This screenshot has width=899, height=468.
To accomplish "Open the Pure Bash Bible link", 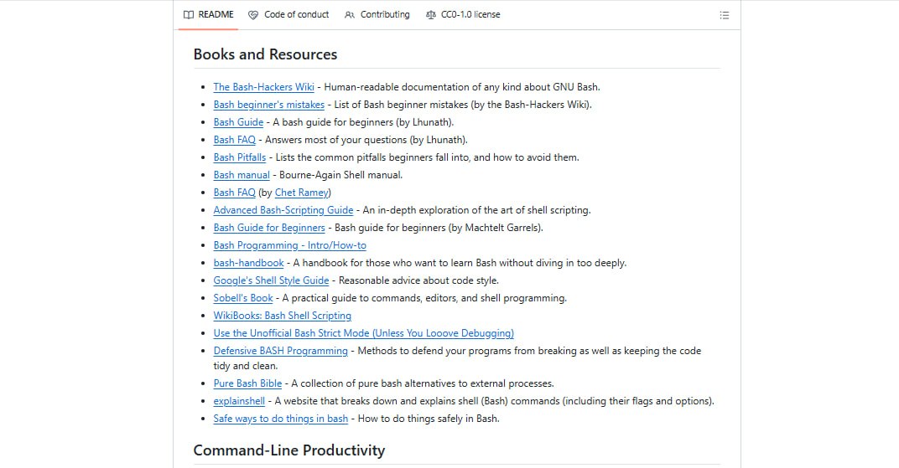I will tap(247, 383).
